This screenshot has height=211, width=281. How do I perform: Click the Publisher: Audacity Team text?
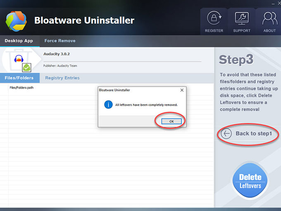pos(60,66)
